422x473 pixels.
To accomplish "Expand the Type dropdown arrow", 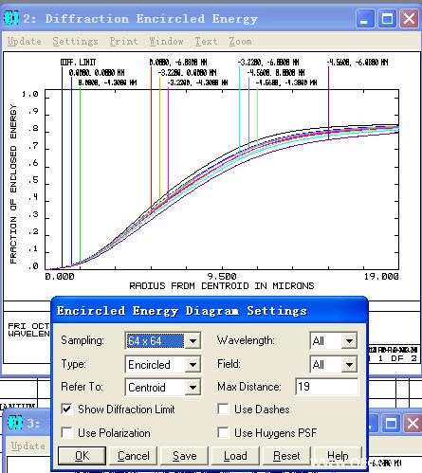I will [x=193, y=364].
